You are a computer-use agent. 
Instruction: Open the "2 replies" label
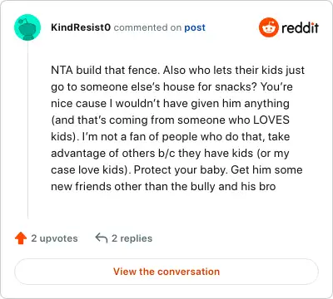(132, 238)
